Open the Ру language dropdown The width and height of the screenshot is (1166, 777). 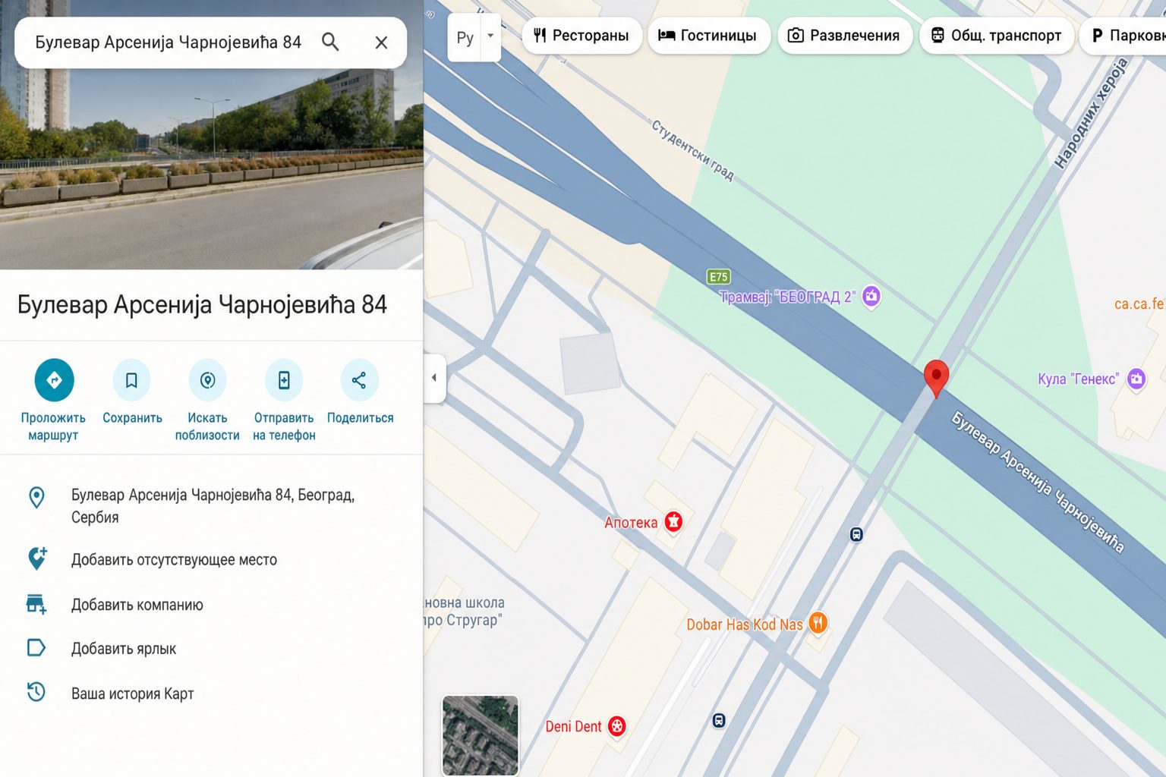pyautogui.click(x=474, y=36)
